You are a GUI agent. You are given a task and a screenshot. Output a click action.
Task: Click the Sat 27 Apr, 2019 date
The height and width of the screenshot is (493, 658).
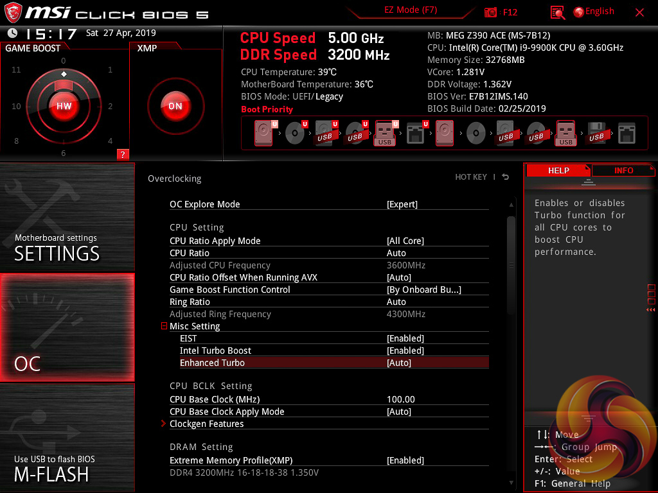tap(121, 33)
